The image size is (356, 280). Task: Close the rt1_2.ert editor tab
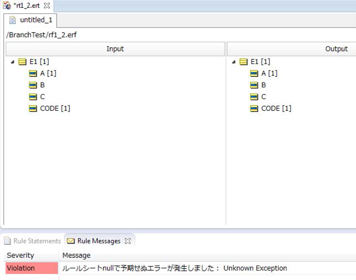coord(47,6)
